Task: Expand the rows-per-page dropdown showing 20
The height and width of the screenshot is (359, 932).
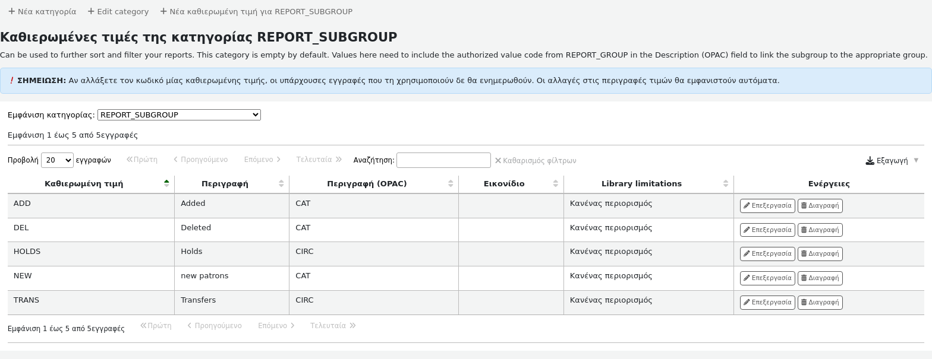Action: [x=57, y=160]
